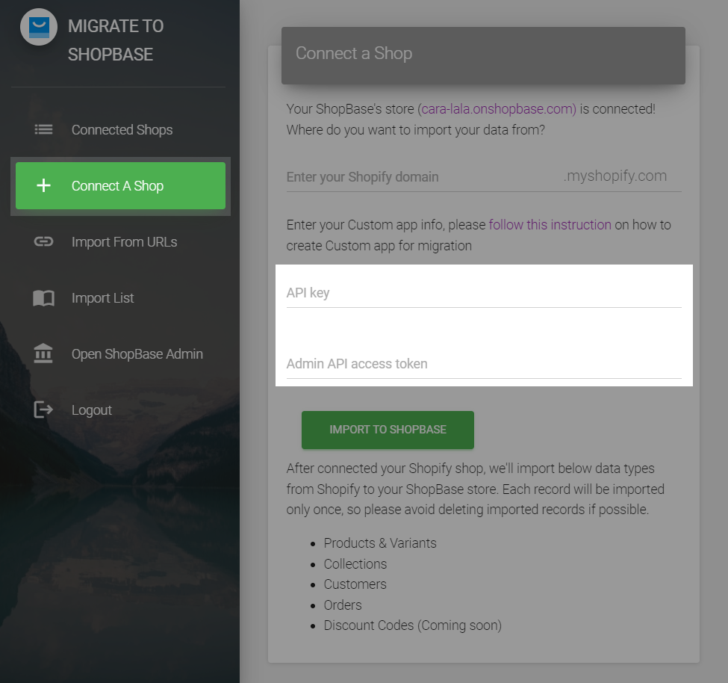Screen dimensions: 728x683
Task: Click the bank building ShopBase Admin icon
Action: [43, 353]
